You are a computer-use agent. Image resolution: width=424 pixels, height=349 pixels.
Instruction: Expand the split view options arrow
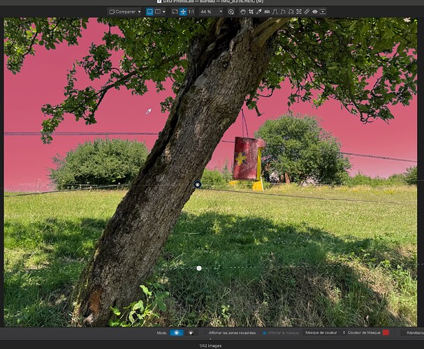[164, 12]
